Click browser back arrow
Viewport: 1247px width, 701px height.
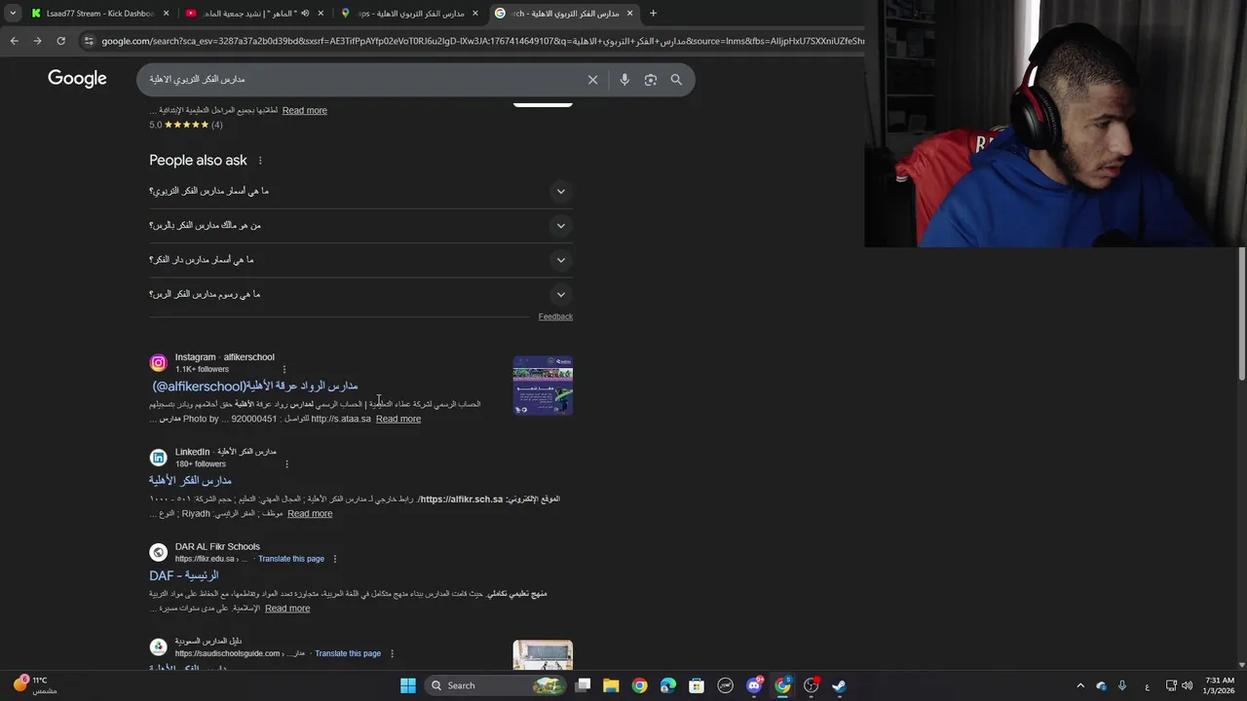pyautogui.click(x=14, y=41)
